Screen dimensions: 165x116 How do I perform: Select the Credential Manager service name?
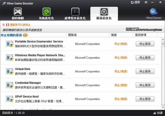[x=28, y=83]
